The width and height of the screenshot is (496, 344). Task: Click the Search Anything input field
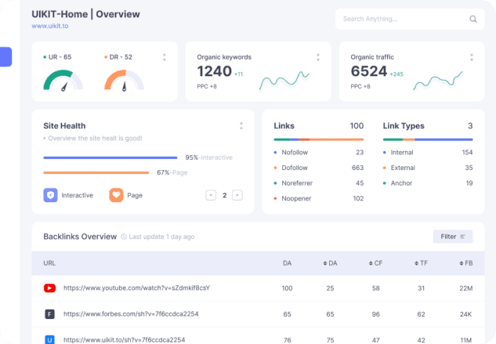pos(400,19)
